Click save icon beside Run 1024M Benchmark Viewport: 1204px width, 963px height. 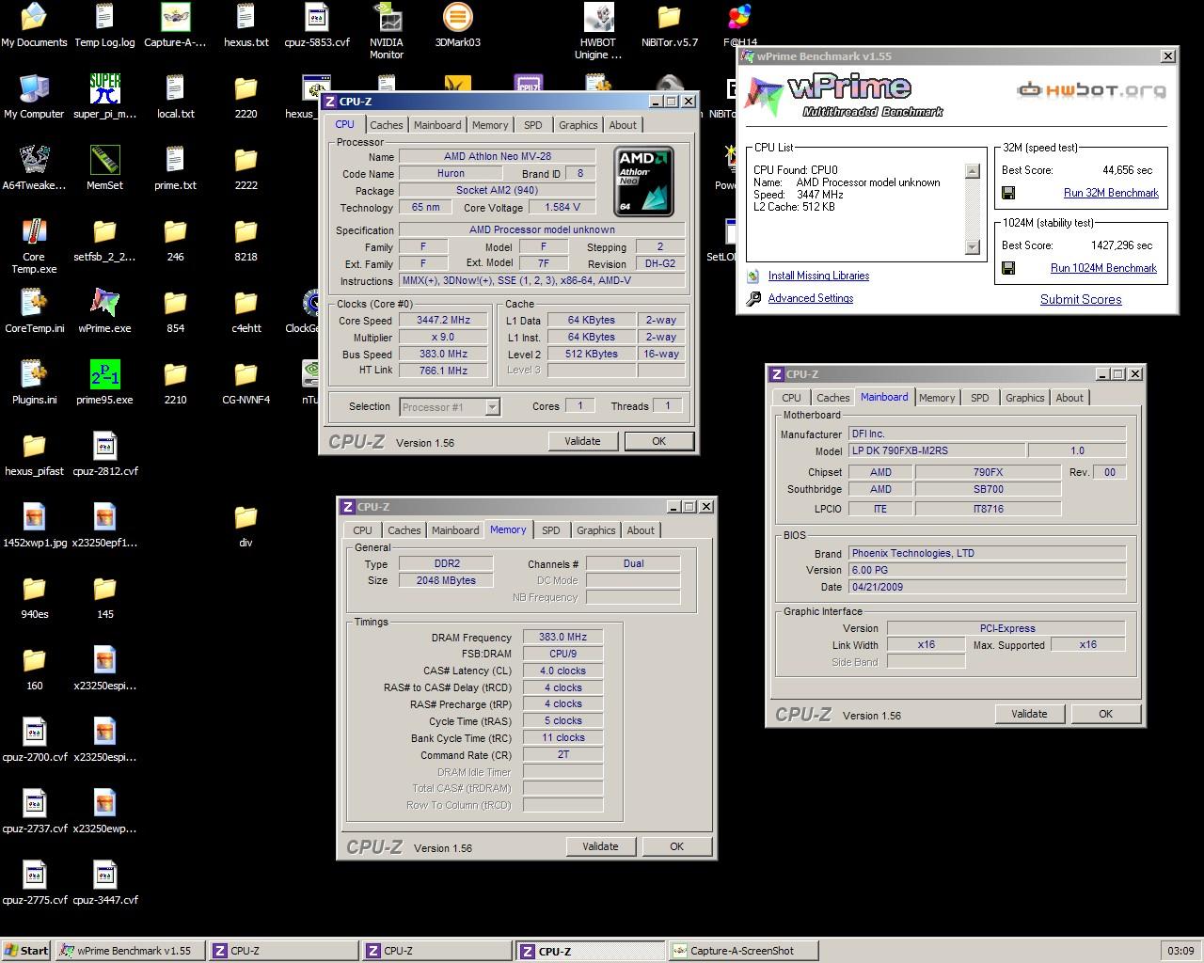pos(1008,268)
